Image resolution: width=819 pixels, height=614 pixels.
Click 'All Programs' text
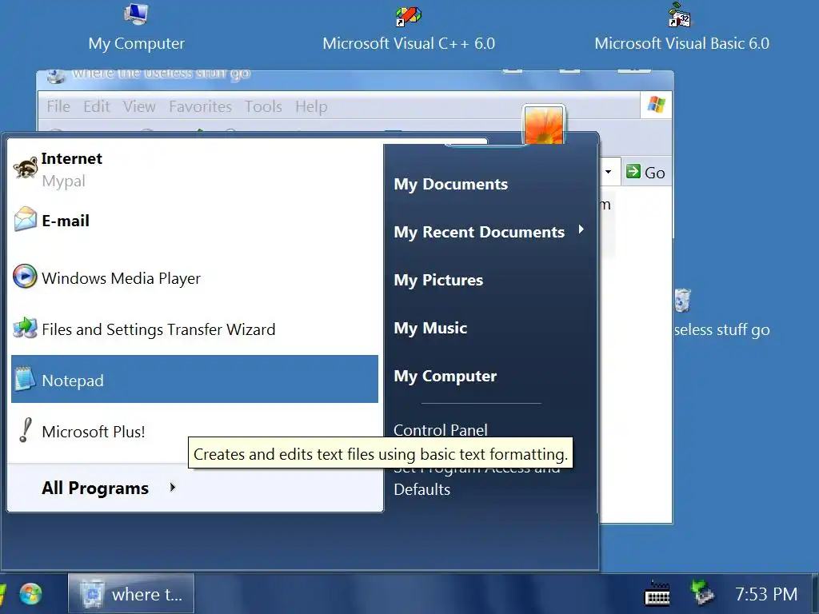point(95,488)
